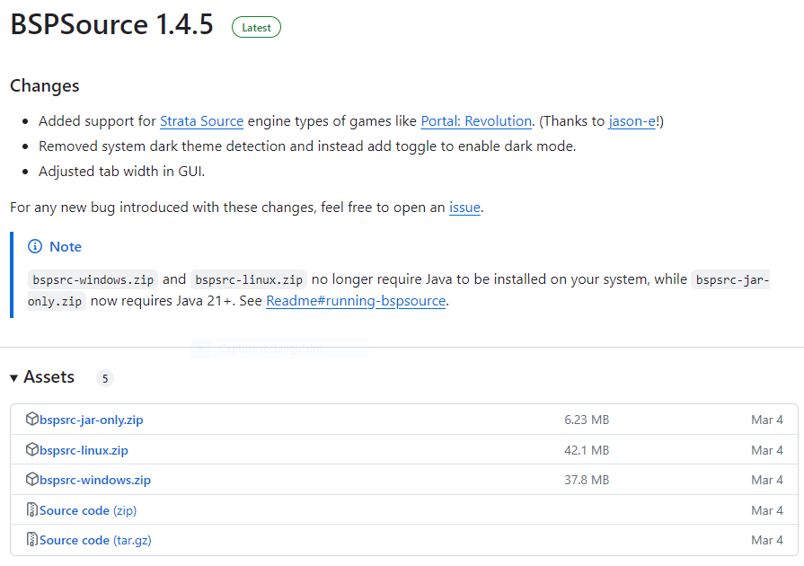The height and width of the screenshot is (566, 804).
Task: Download bspsrc-windows.zip
Action: coord(95,480)
